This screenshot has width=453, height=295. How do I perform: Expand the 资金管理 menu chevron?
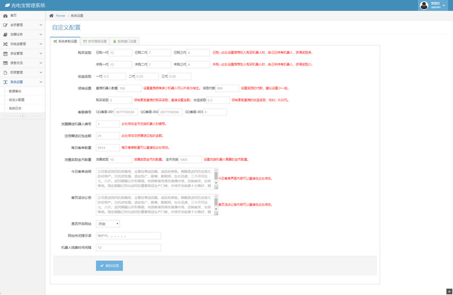[41, 53]
